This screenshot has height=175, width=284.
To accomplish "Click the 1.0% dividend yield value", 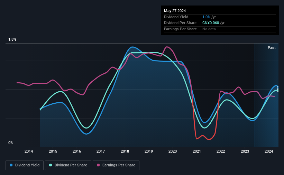I will tap(206, 17).
